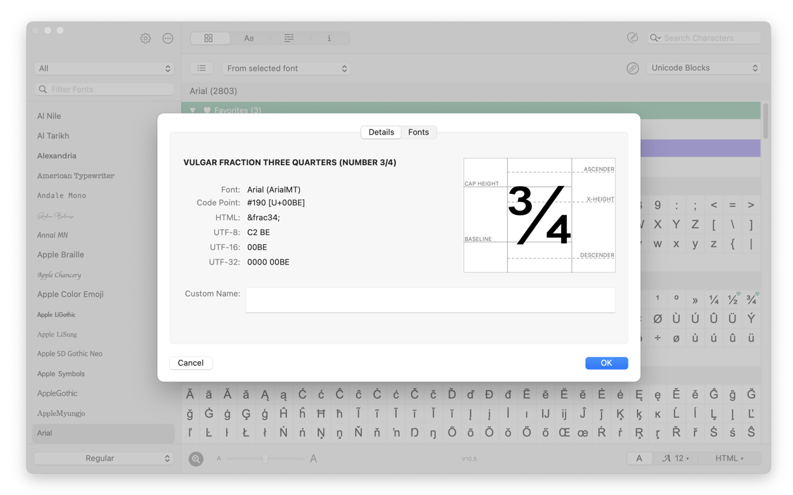
Task: Click the Cancel button
Action: point(190,363)
